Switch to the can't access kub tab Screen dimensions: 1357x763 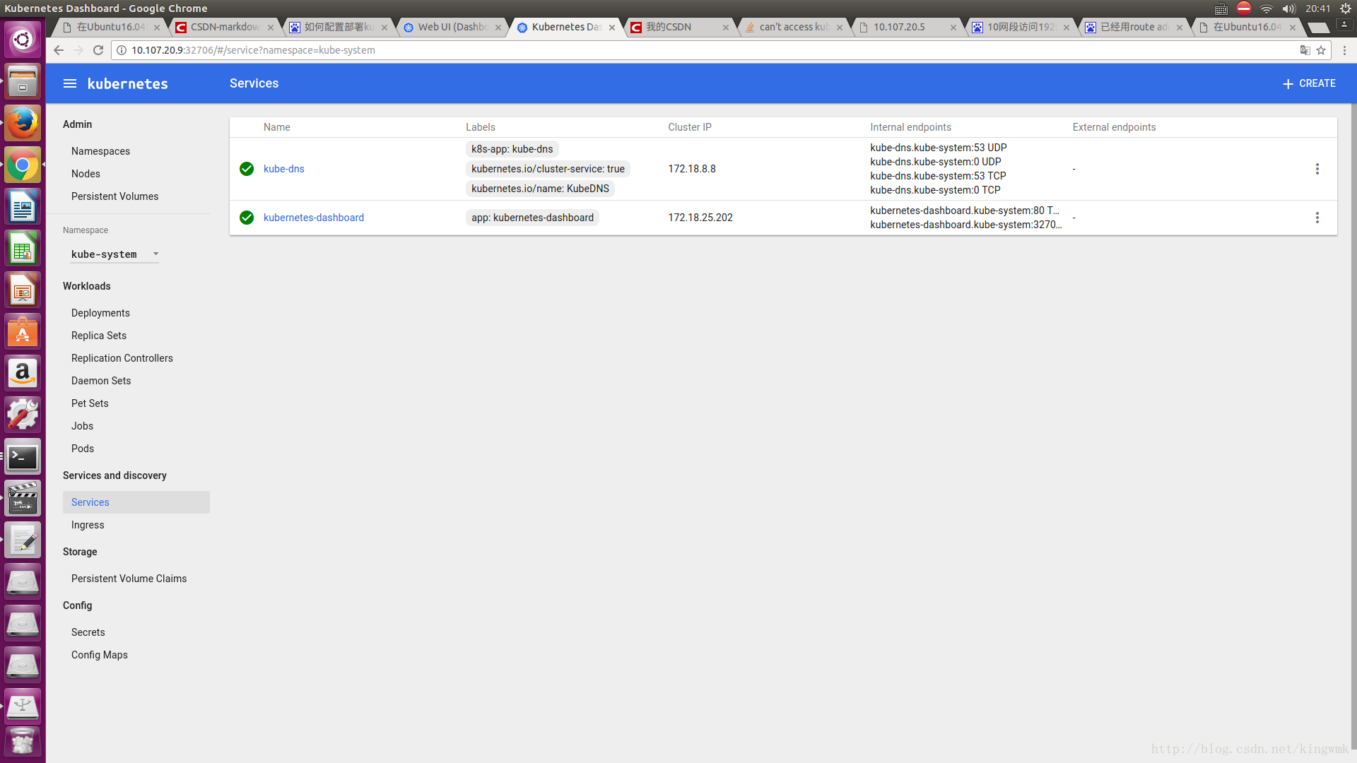[793, 27]
